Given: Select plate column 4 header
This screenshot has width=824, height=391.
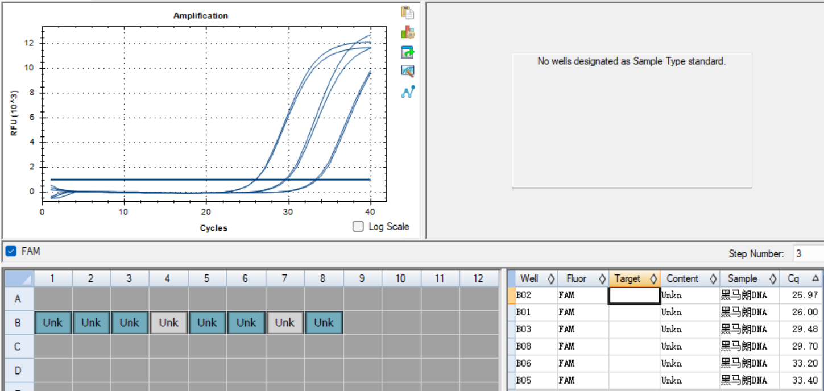Looking at the screenshot, I should (168, 278).
